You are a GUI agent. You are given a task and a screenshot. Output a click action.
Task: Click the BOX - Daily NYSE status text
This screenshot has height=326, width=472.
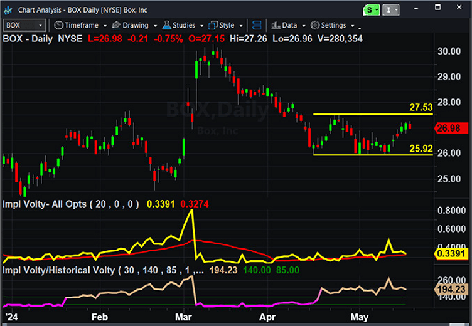[43, 39]
